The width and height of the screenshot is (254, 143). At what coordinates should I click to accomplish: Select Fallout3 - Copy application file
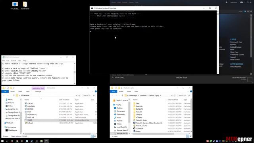[141, 120]
